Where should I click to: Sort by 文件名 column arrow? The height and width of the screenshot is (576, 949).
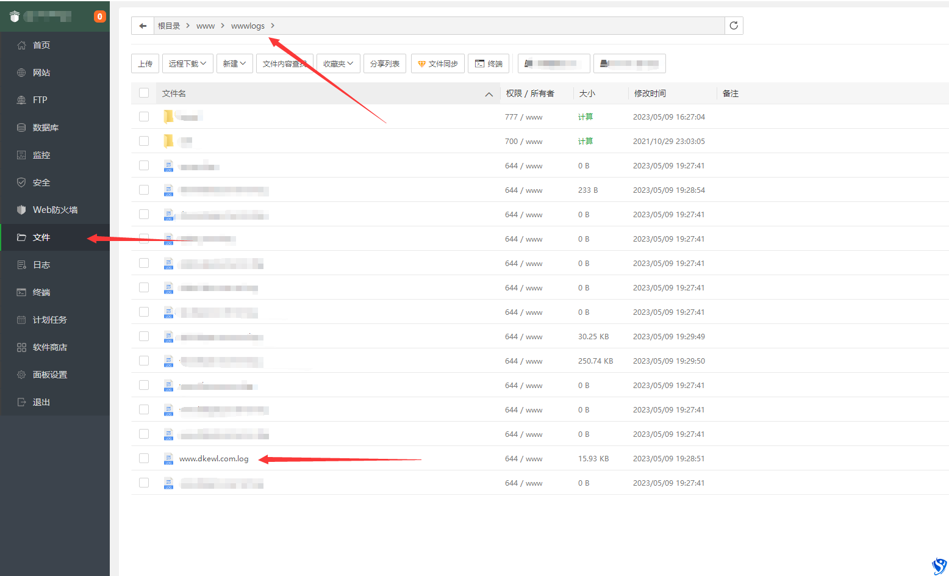click(x=489, y=94)
